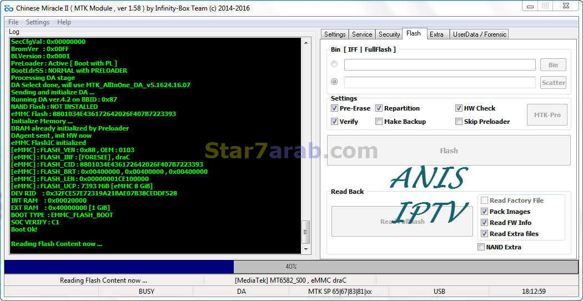This screenshot has height=301, width=583.
Task: Click the 'SOC VERIFY : C1' log line
Action: [35, 222]
